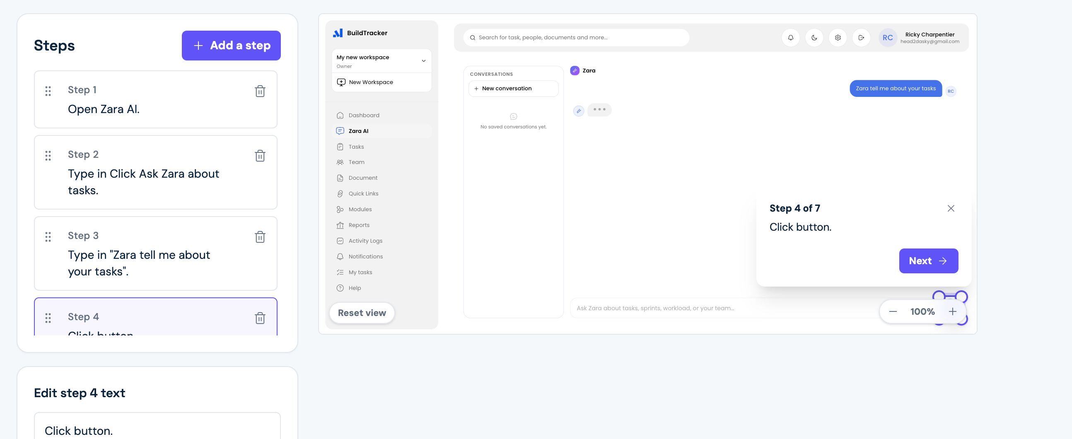Click the head2dasky@gmail.com email text
This screenshot has height=439, width=1072.
pos(930,41)
